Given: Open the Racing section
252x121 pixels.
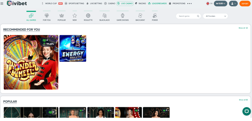Looking at the screenshot, I should (142, 3).
